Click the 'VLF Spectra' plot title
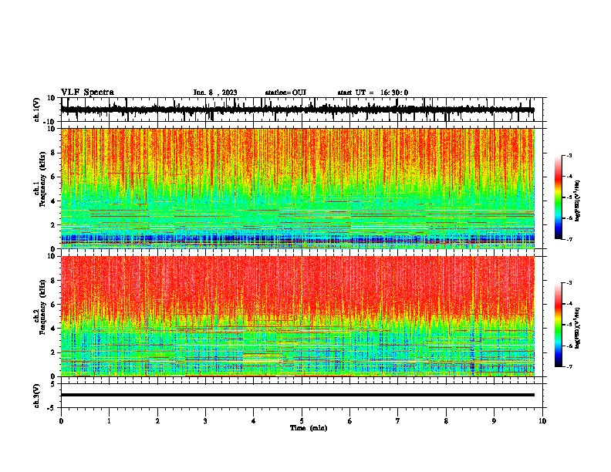Image resolution: width=611 pixels, height=472 pixels. click(x=87, y=93)
